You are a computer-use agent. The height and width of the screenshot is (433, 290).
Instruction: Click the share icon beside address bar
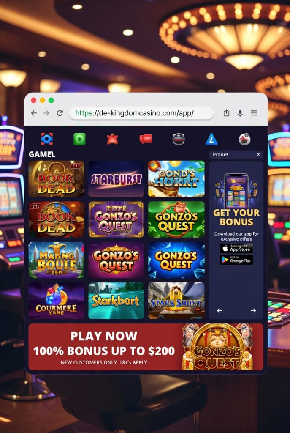pos(226,112)
